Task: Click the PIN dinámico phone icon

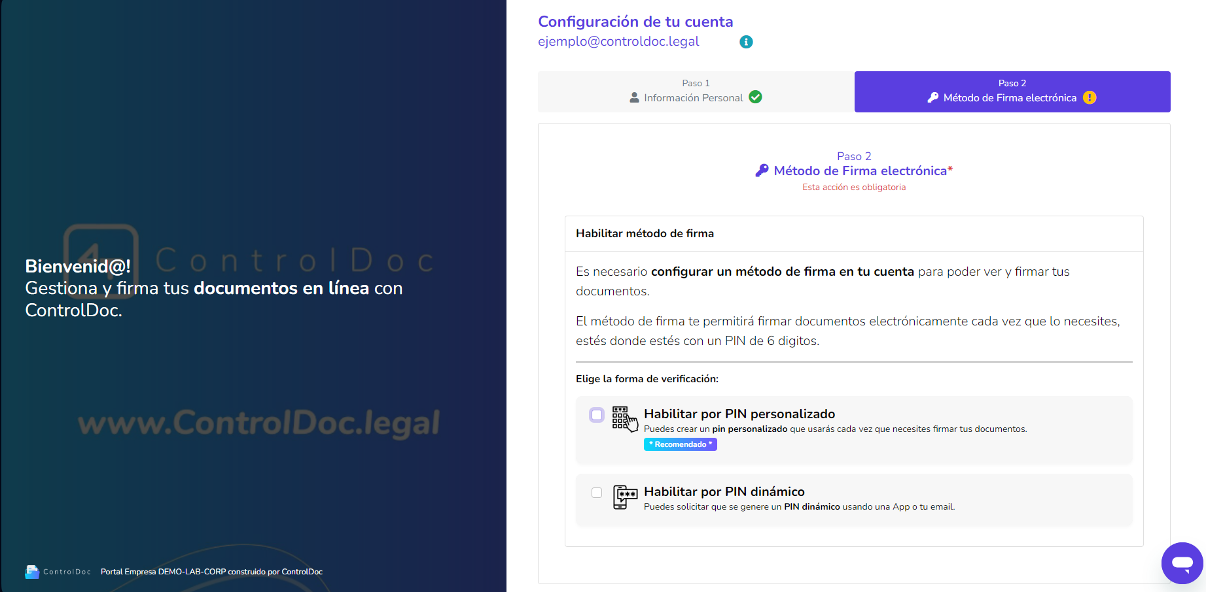Action: pyautogui.click(x=625, y=497)
